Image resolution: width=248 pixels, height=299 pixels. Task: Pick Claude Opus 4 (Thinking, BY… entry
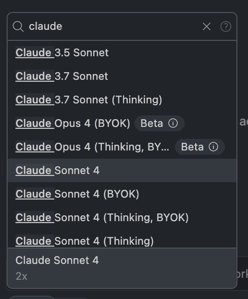(x=122, y=147)
